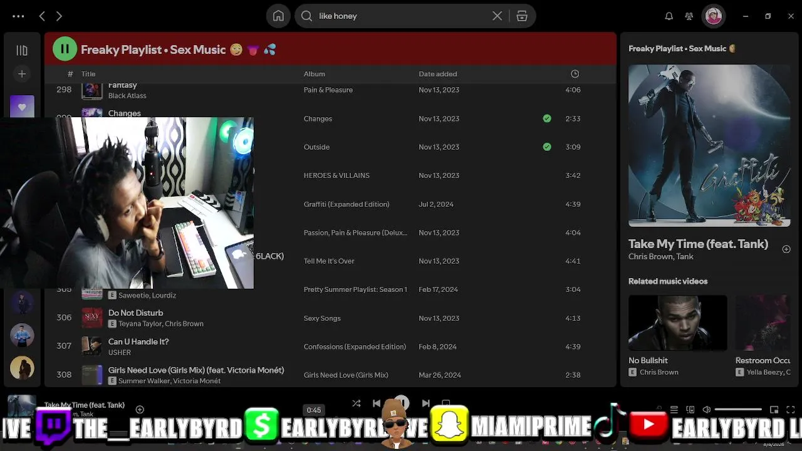Open 'Take My Time (feat. Tank)' in side panel
This screenshot has height=451, width=802.
click(x=698, y=244)
